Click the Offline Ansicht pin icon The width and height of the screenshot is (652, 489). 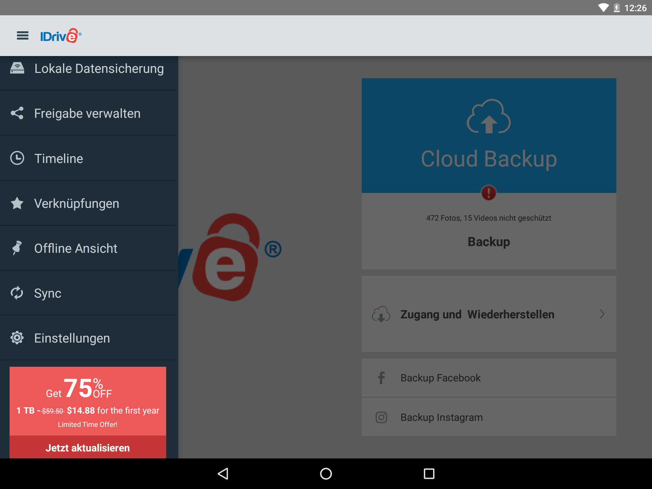17,248
